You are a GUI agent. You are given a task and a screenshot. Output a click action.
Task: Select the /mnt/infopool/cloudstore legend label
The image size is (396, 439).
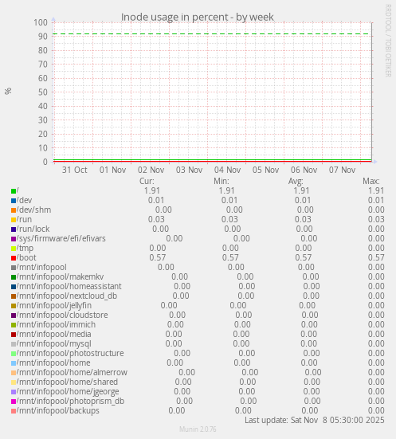62,315
